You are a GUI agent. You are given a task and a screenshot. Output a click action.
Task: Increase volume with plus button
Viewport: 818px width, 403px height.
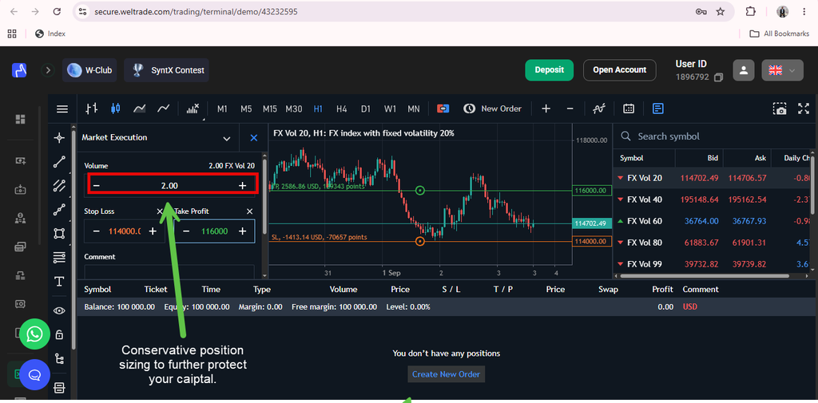(x=243, y=186)
